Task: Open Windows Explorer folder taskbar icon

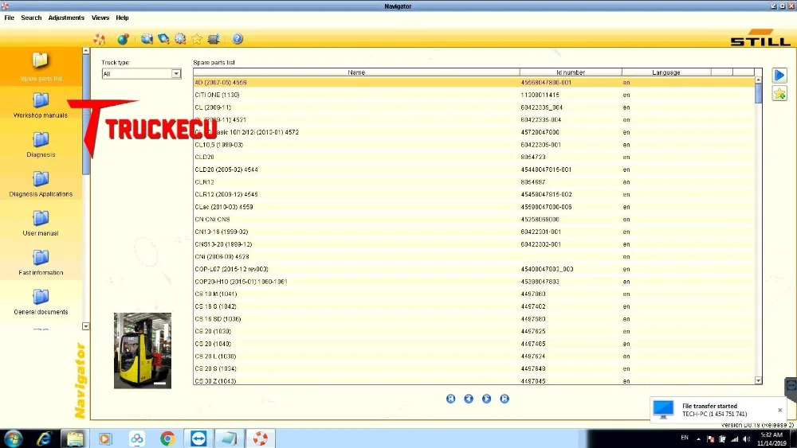Action: (75, 438)
